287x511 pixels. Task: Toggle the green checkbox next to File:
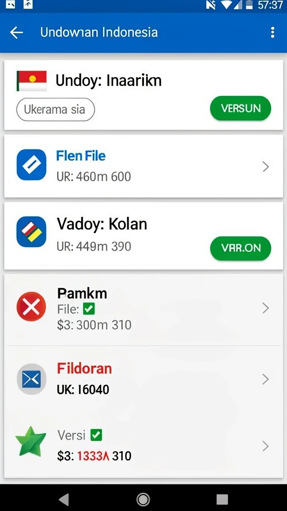[89, 308]
